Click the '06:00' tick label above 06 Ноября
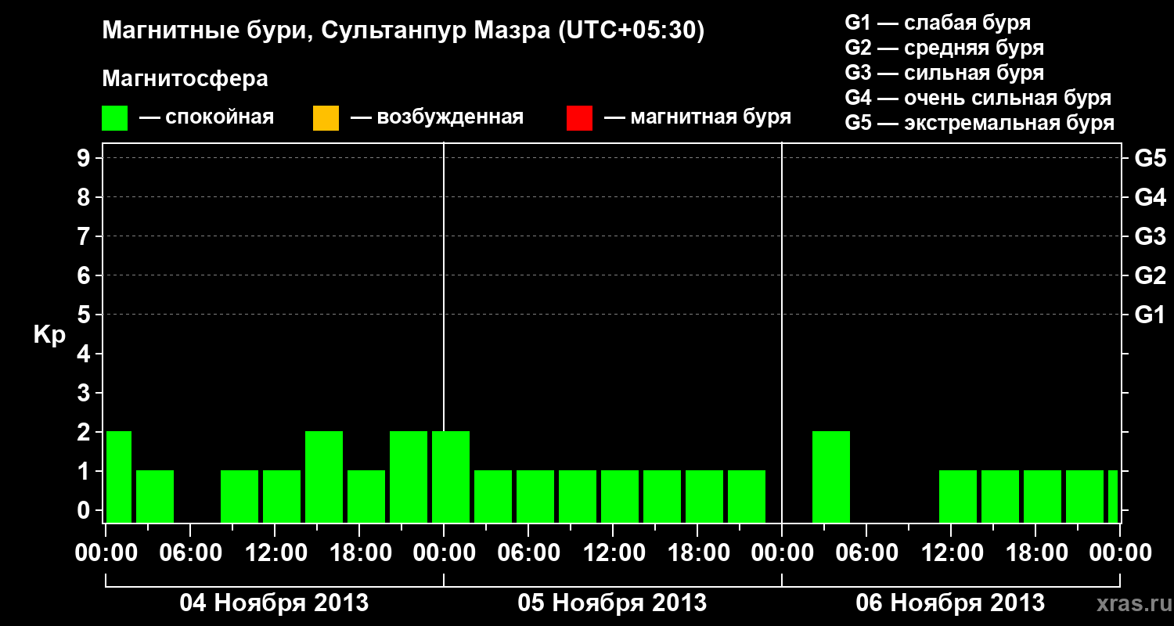This screenshot has width=1174, height=626. pos(866,553)
